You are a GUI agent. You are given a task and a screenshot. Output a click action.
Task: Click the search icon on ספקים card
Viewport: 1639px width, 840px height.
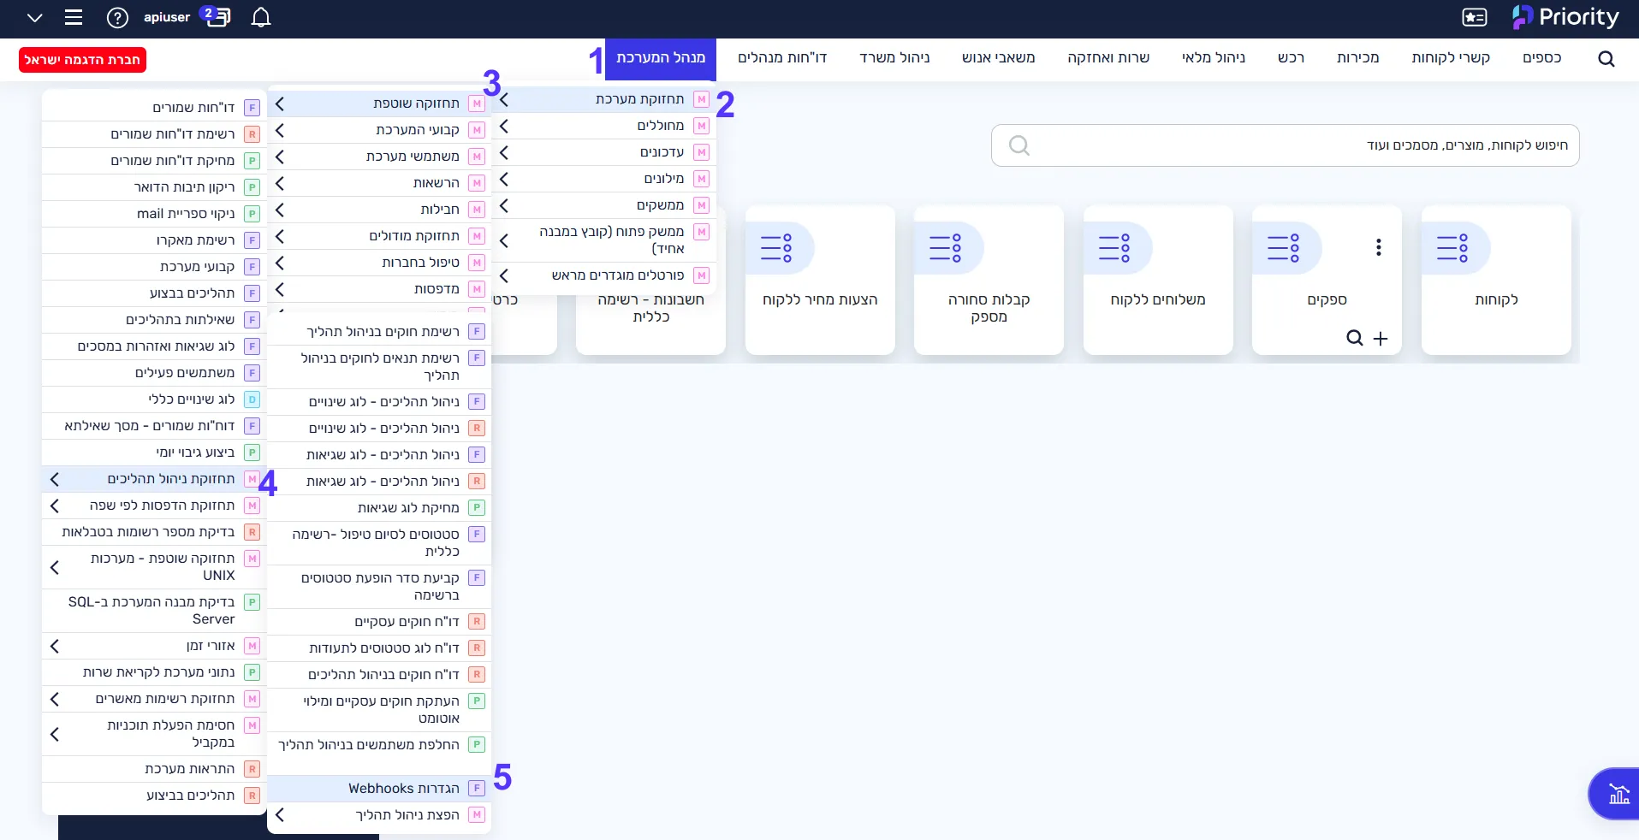1354,338
